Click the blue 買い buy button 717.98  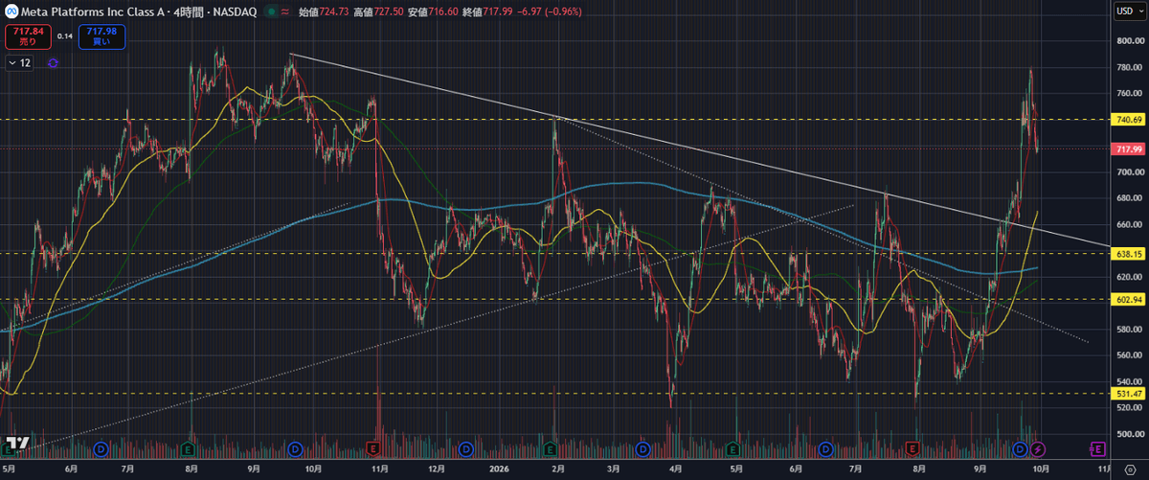pyautogui.click(x=101, y=36)
